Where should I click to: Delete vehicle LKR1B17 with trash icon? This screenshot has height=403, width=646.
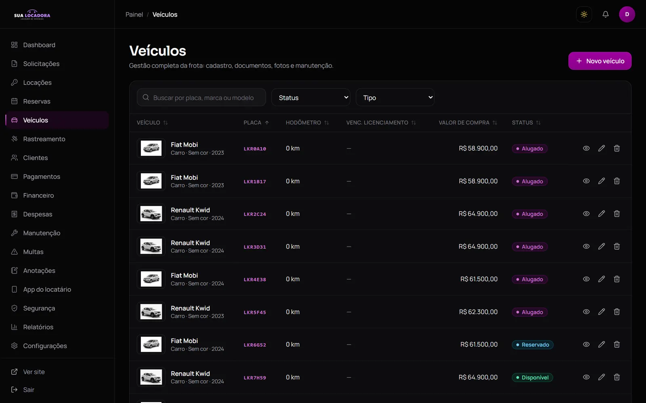pos(617,181)
